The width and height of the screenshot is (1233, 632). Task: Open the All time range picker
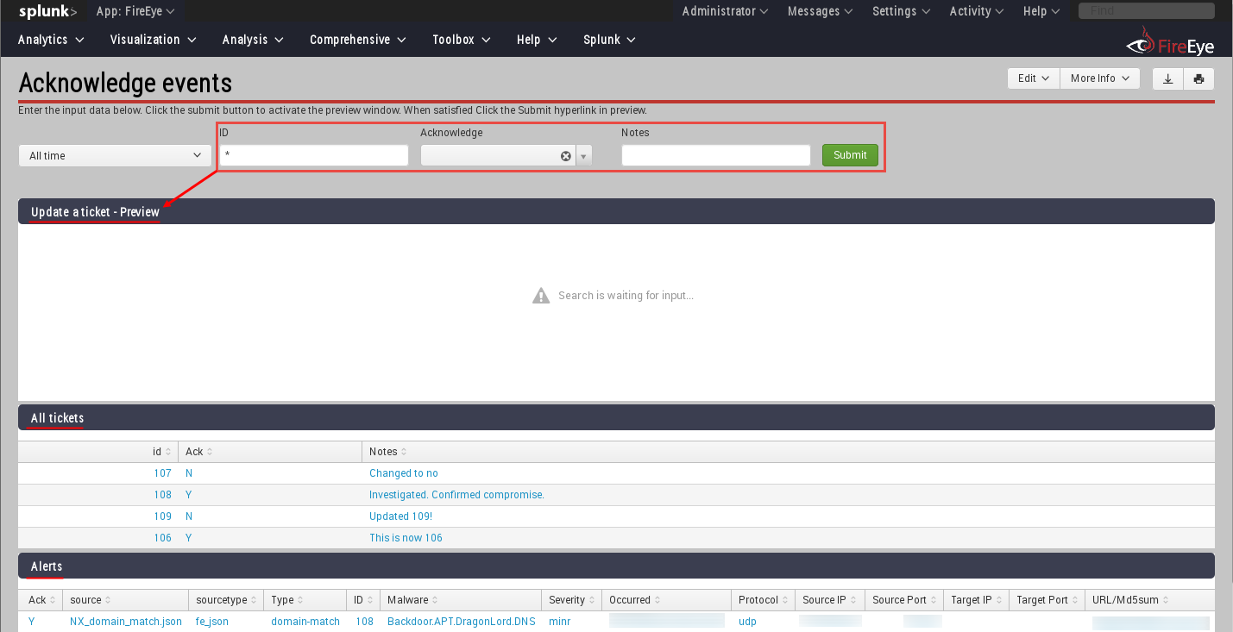tap(115, 155)
